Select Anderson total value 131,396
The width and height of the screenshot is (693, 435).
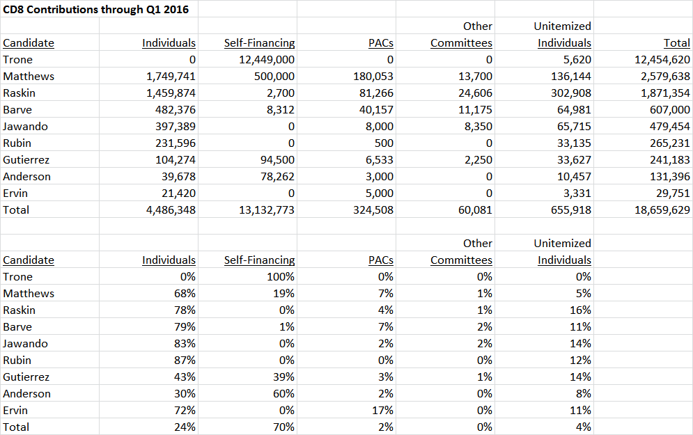tap(669, 177)
